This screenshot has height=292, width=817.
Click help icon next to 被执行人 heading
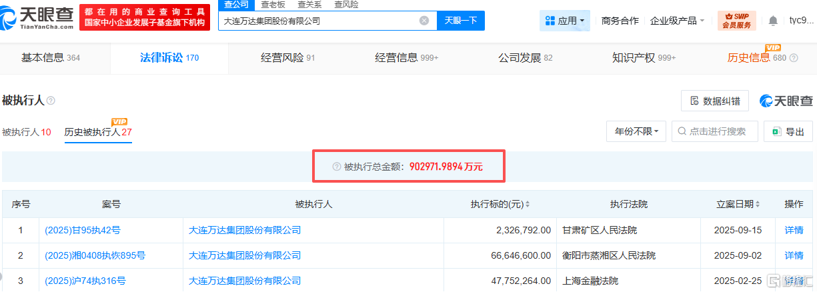point(51,101)
